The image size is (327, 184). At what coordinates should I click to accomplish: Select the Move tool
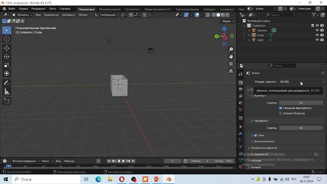[7, 48]
